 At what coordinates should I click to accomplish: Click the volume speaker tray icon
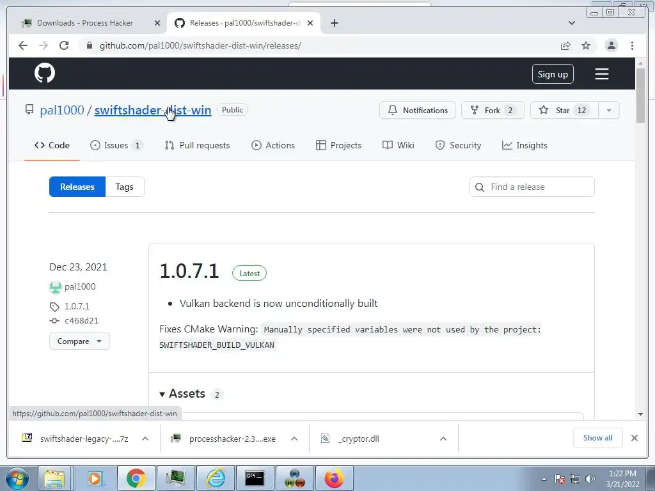(x=590, y=479)
